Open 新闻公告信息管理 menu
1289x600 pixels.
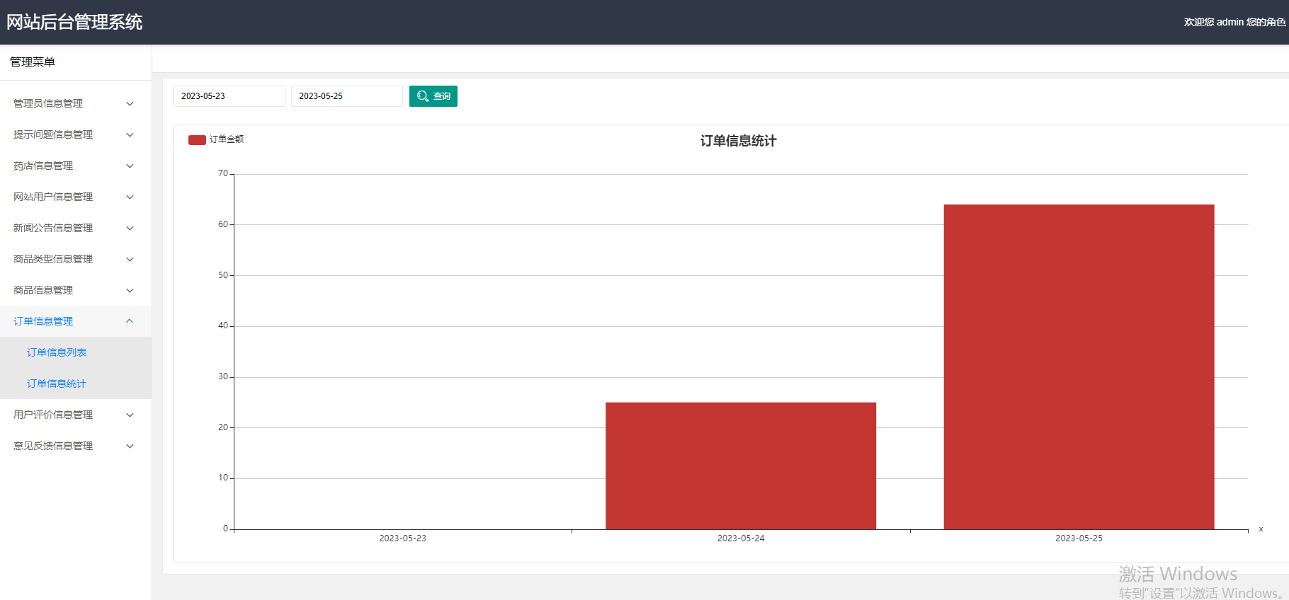(76, 228)
